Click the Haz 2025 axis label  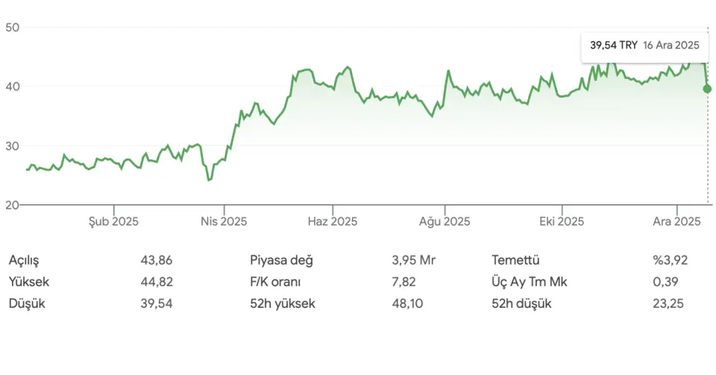[333, 221]
